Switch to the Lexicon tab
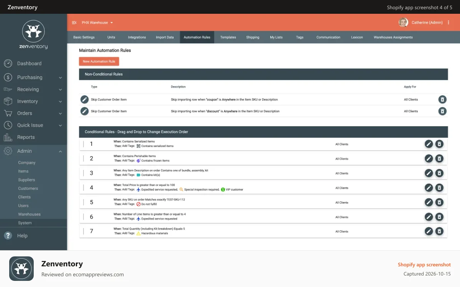 [x=357, y=37]
